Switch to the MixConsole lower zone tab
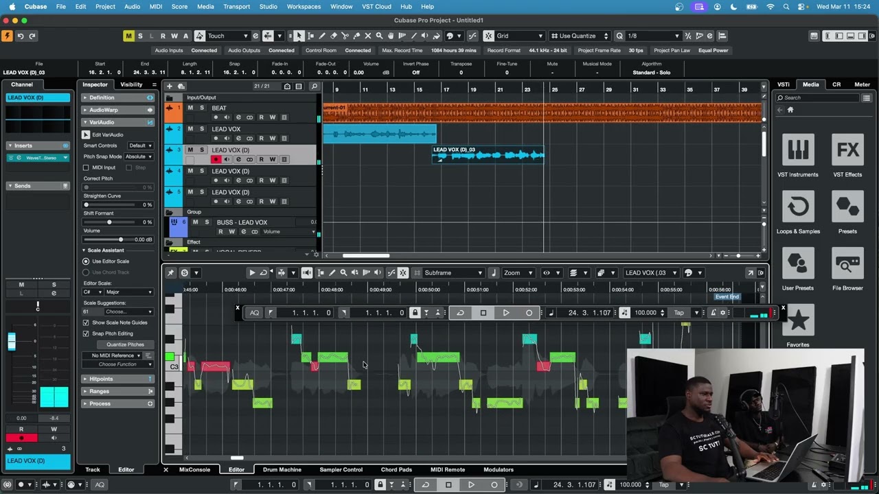The width and height of the screenshot is (879, 494). (194, 470)
